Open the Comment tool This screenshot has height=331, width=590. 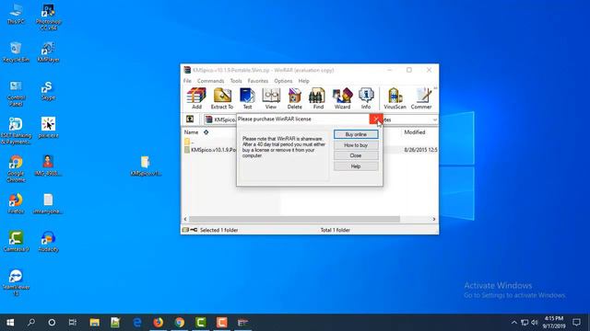coord(421,98)
